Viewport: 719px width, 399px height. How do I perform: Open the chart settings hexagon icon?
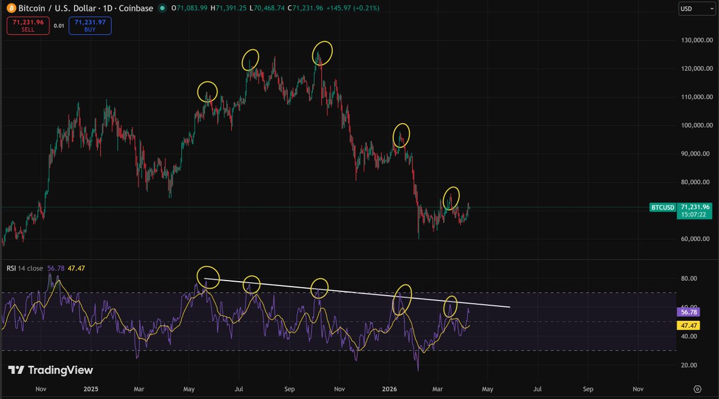pos(697,388)
